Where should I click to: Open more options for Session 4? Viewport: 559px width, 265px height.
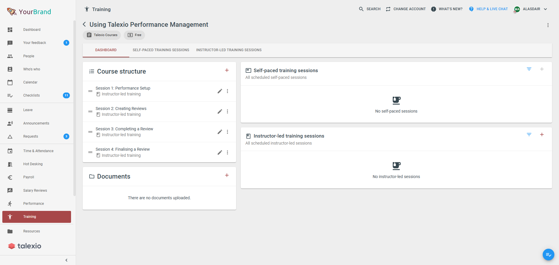(227, 152)
